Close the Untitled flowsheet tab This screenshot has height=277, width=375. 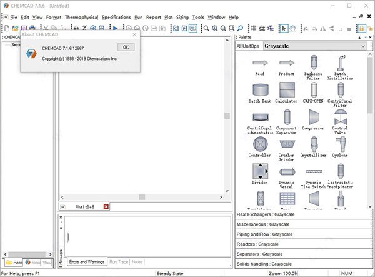pos(106,206)
